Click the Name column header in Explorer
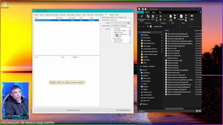223x125 pixels. (167, 31)
